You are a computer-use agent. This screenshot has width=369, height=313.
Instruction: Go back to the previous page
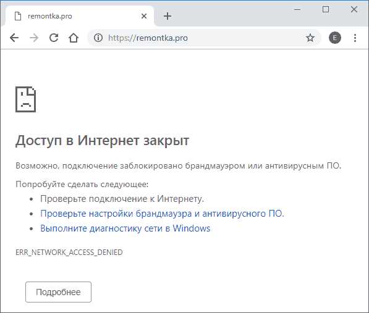pos(14,38)
